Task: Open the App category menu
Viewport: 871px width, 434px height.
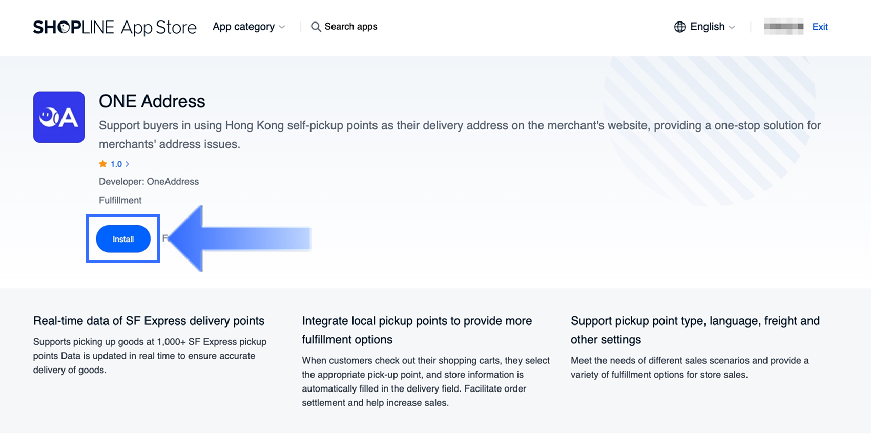Action: [x=243, y=27]
